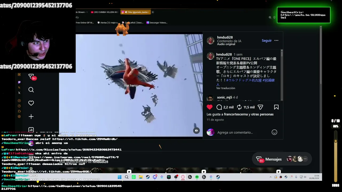Click microphone icon in system tray

point(296,177)
